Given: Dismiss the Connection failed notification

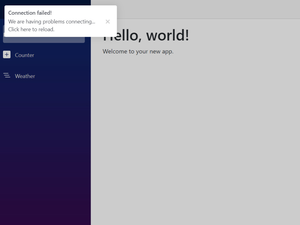Looking at the screenshot, I should point(108,22).
